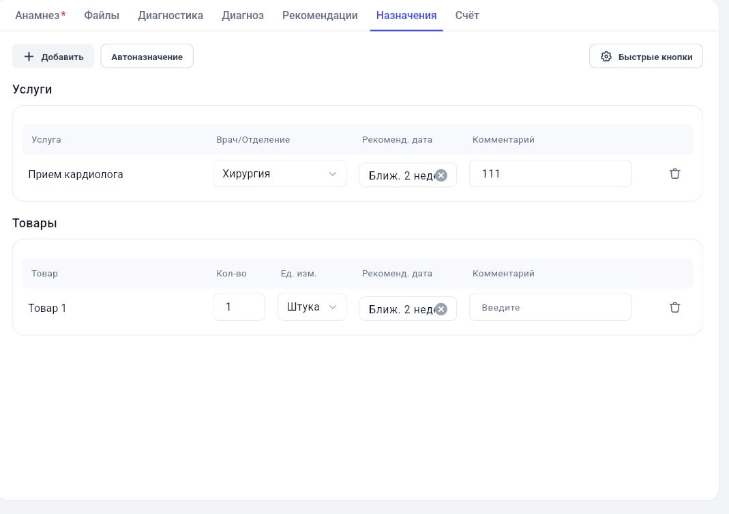
Task: Open the Хирургия department dropdown
Action: click(280, 173)
